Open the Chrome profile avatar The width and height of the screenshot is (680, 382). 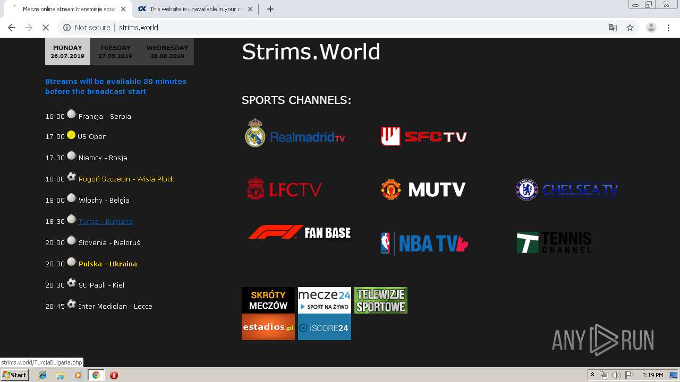pyautogui.click(x=651, y=28)
